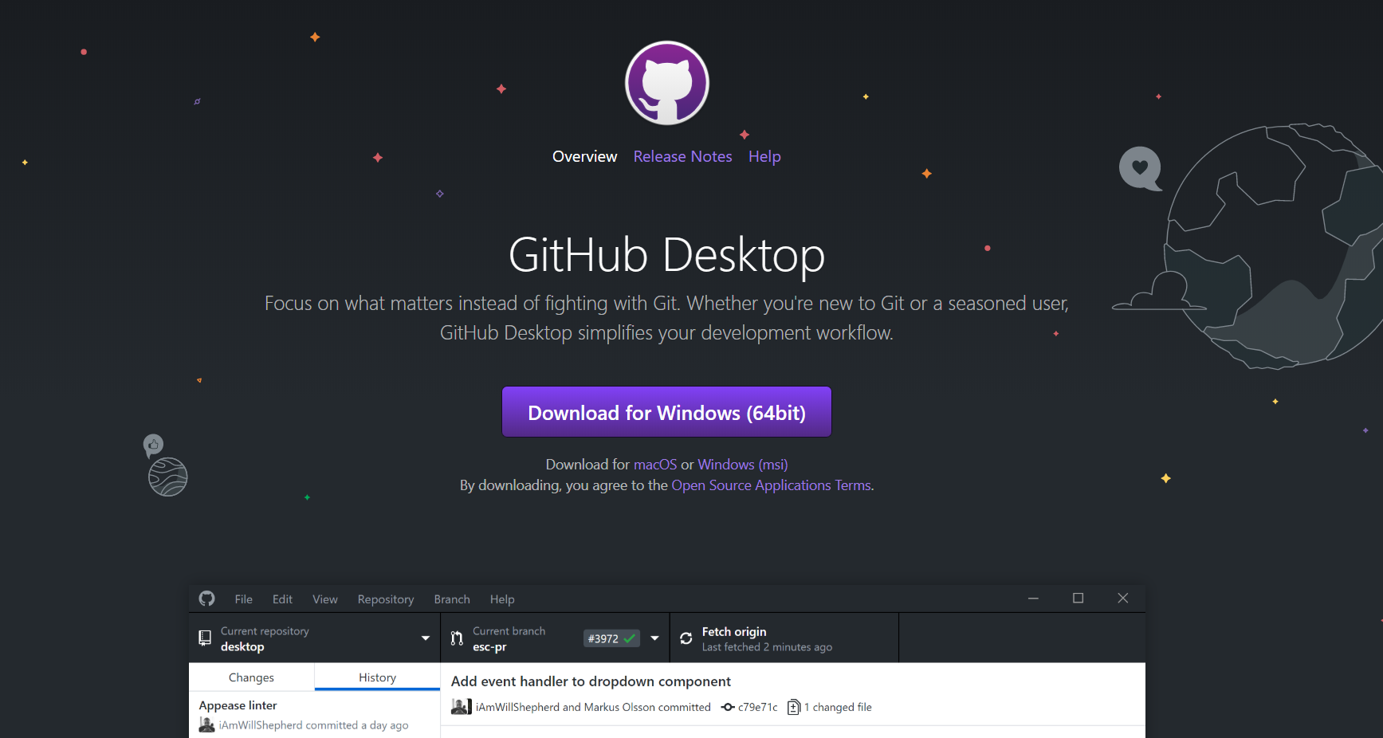Click the commit hash icon near c79e71c
Image resolution: width=1383 pixels, height=738 pixels.
(x=728, y=707)
